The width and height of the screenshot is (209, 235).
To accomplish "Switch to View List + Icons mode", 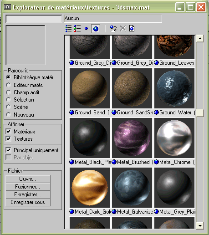I will 77,29.
